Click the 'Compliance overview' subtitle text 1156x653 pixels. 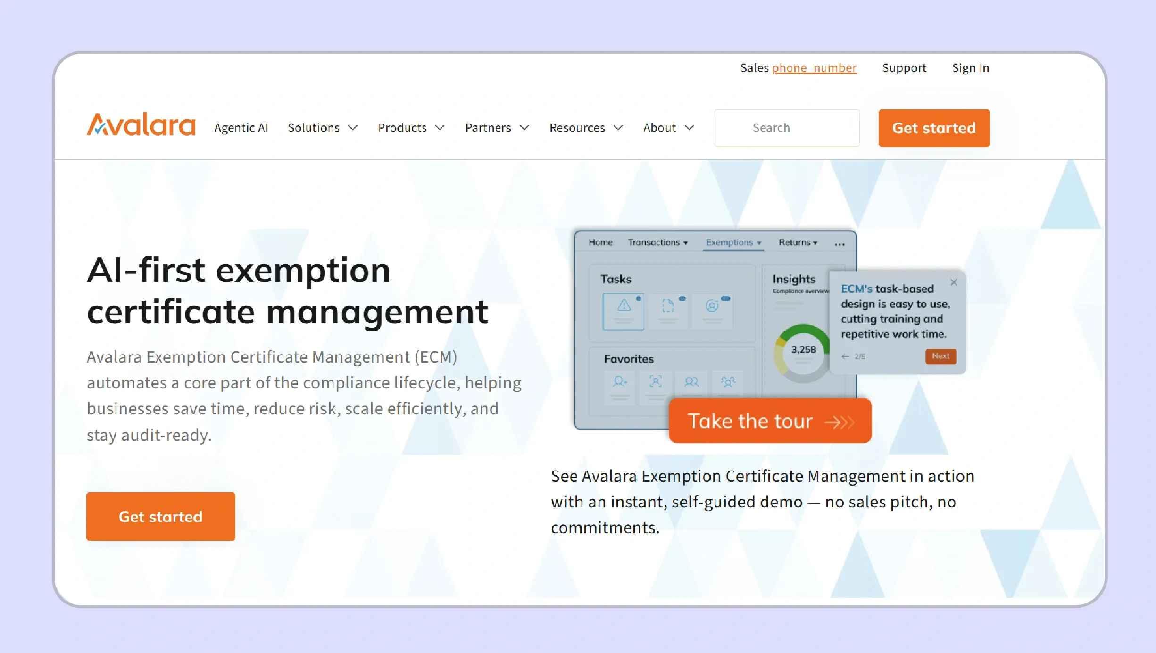800,291
